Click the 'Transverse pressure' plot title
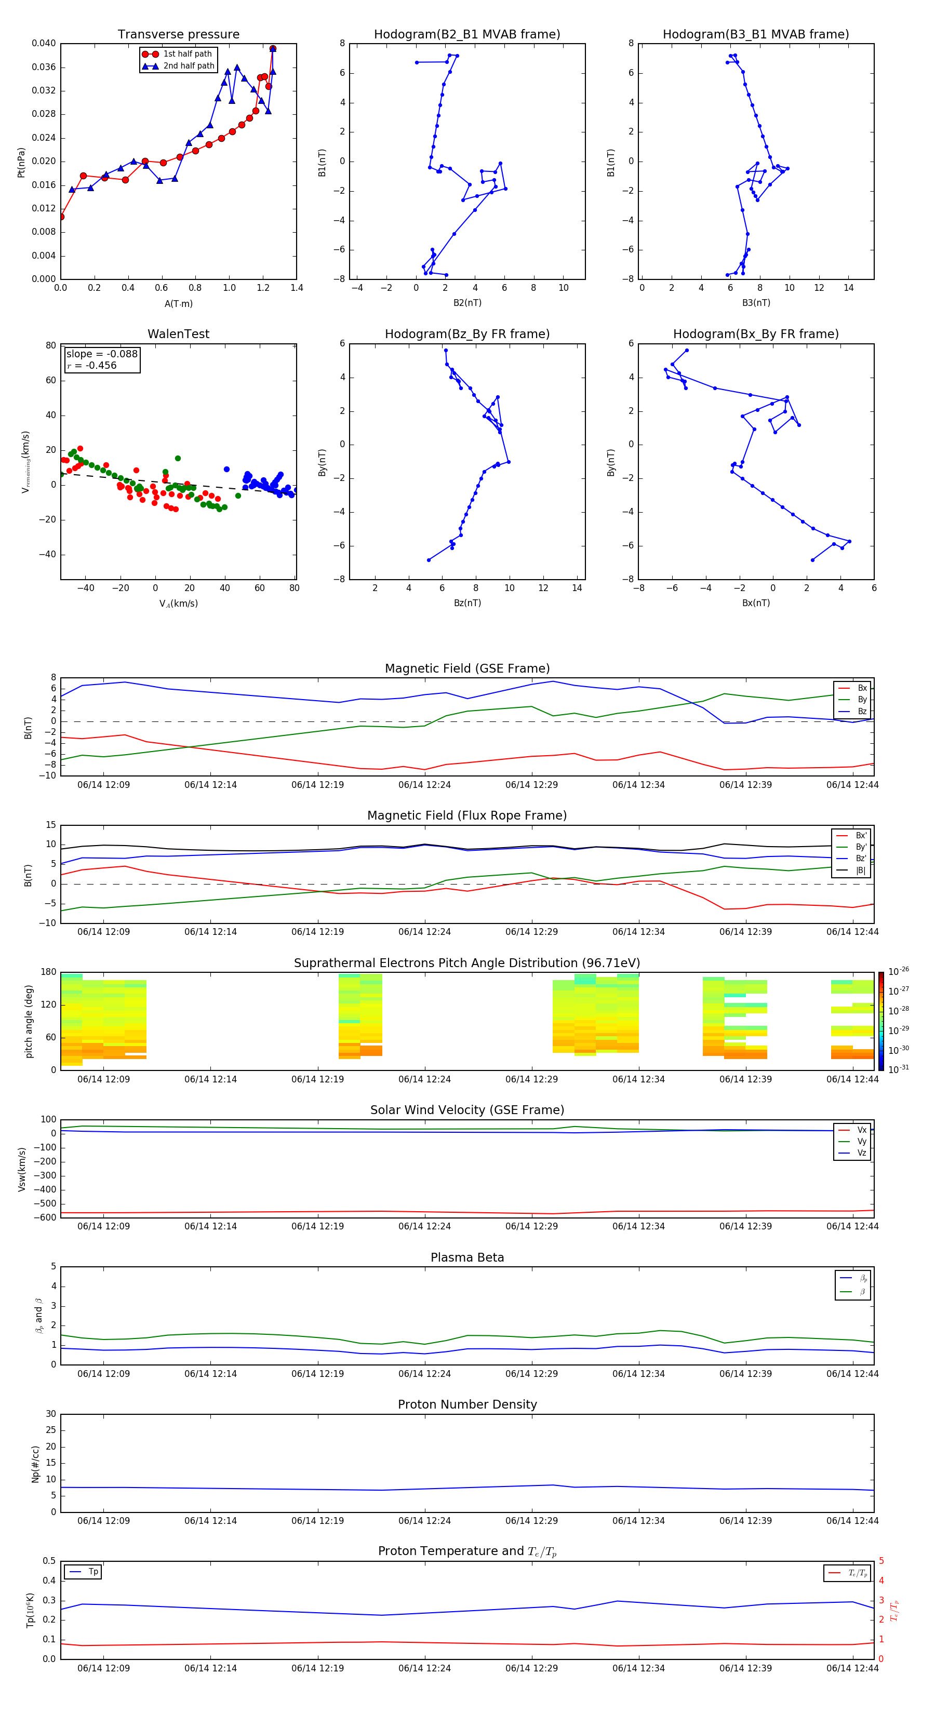The height and width of the screenshot is (1714, 935). [x=178, y=35]
